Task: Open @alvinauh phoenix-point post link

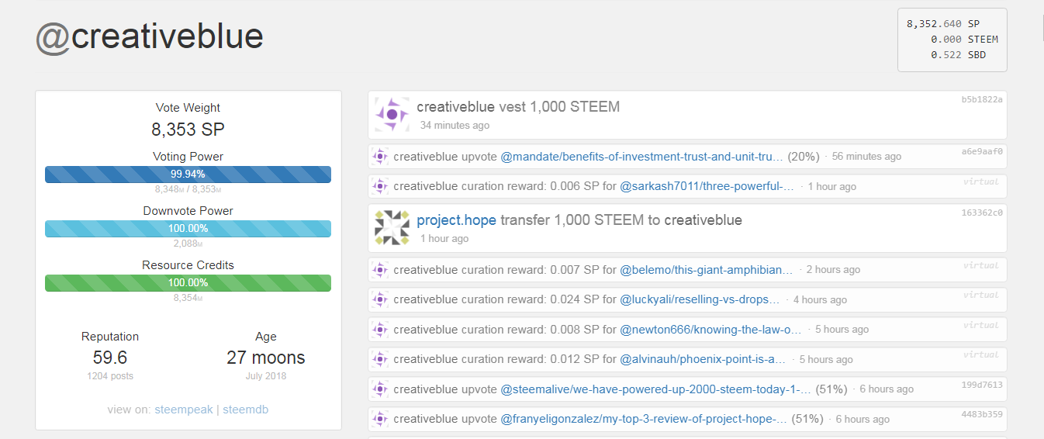Action: pos(703,359)
